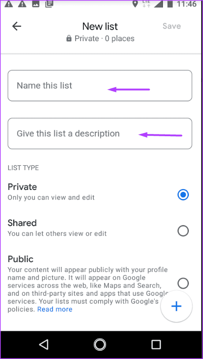
Task: Tap the Android recent apps square
Action: click(156, 344)
